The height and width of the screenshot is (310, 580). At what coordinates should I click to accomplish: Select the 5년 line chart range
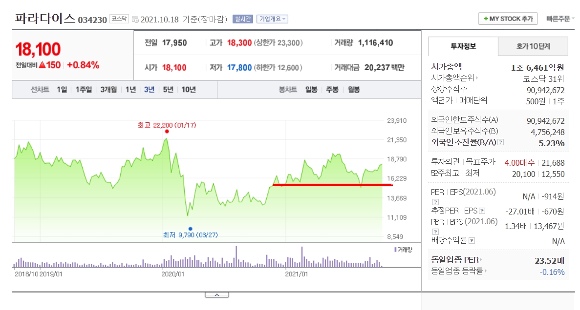coord(168,89)
